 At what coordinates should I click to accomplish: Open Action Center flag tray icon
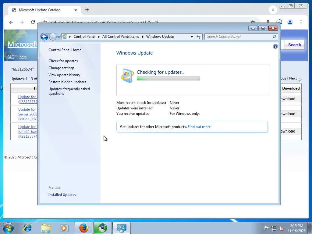(266, 228)
